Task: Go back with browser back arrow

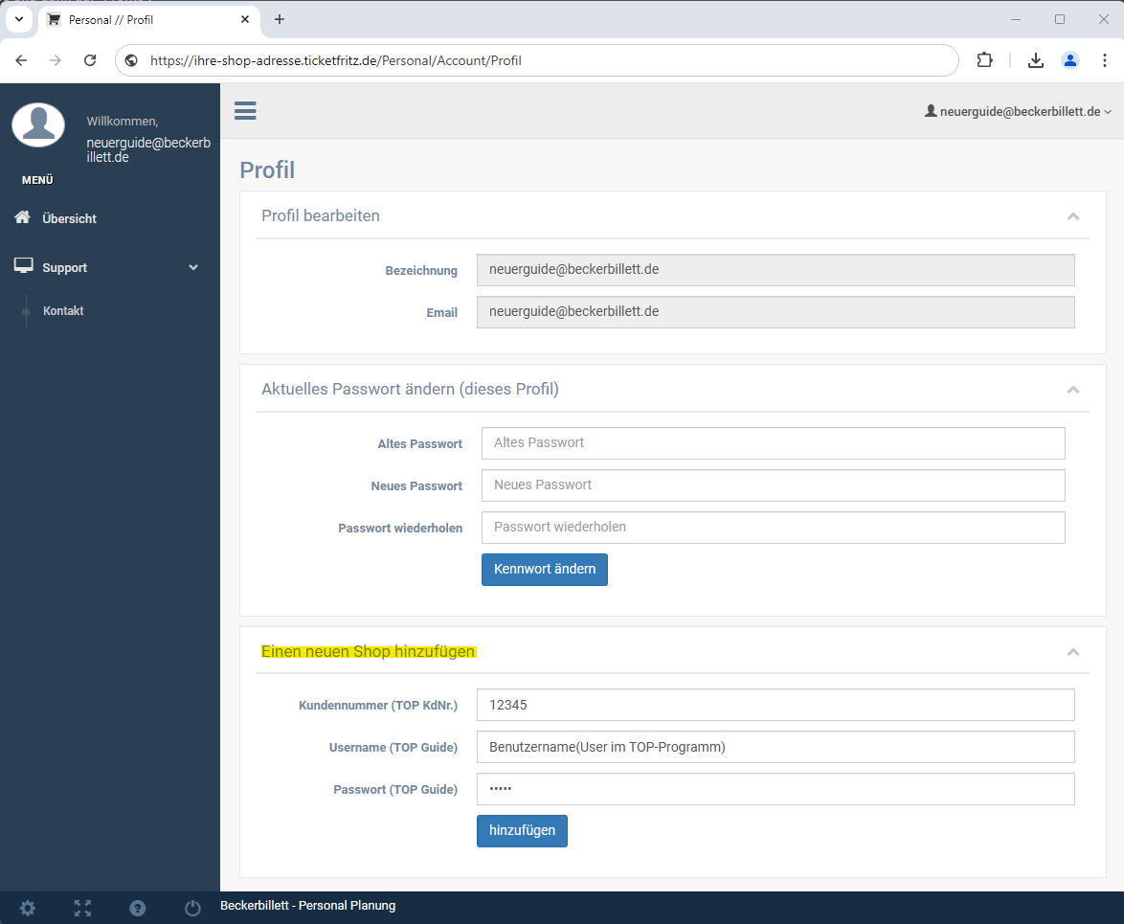Action: [21, 60]
